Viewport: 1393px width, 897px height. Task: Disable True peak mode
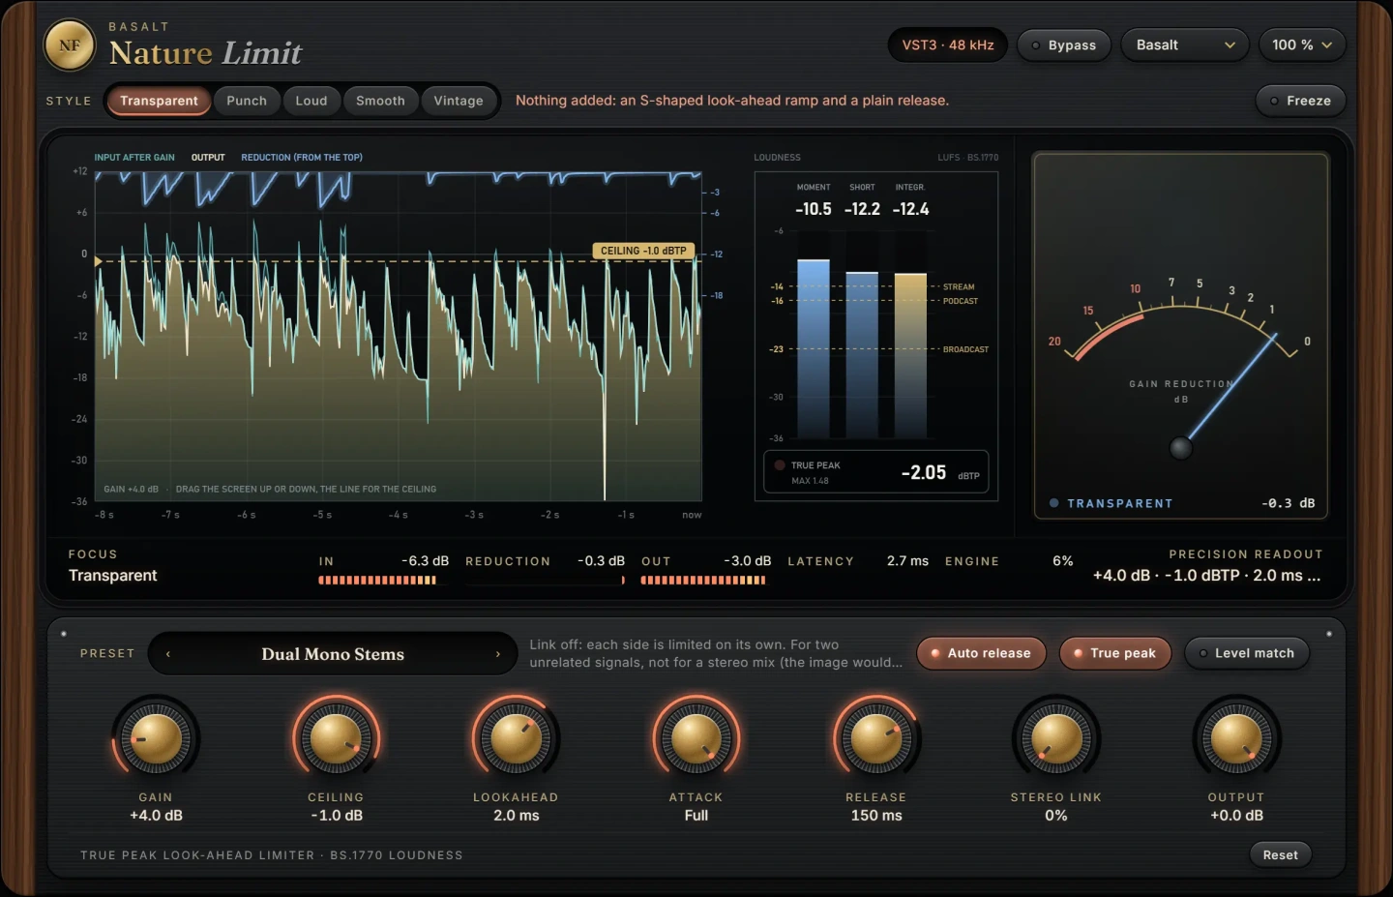pos(1114,653)
